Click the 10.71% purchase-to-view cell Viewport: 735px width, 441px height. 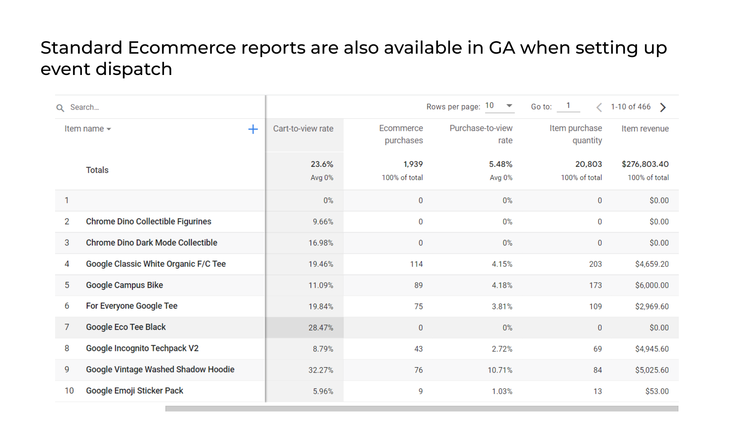[500, 370]
